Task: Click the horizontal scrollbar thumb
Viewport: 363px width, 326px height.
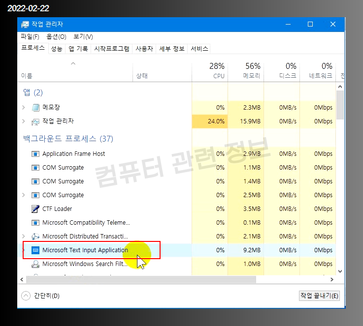Action: click(141, 280)
